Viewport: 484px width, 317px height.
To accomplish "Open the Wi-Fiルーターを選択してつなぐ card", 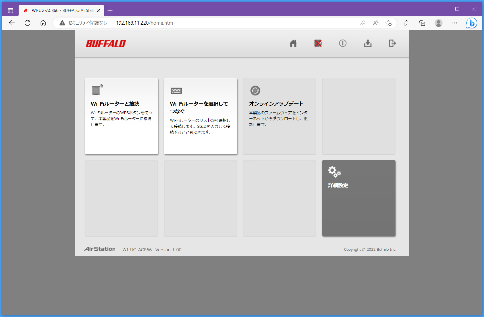I will coord(201,116).
